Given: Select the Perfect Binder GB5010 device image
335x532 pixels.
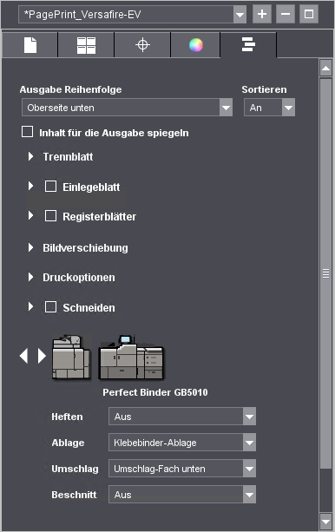Looking at the screenshot, I should [131, 358].
